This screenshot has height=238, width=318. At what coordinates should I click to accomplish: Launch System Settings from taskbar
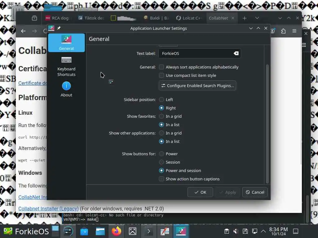[x=68, y=231]
